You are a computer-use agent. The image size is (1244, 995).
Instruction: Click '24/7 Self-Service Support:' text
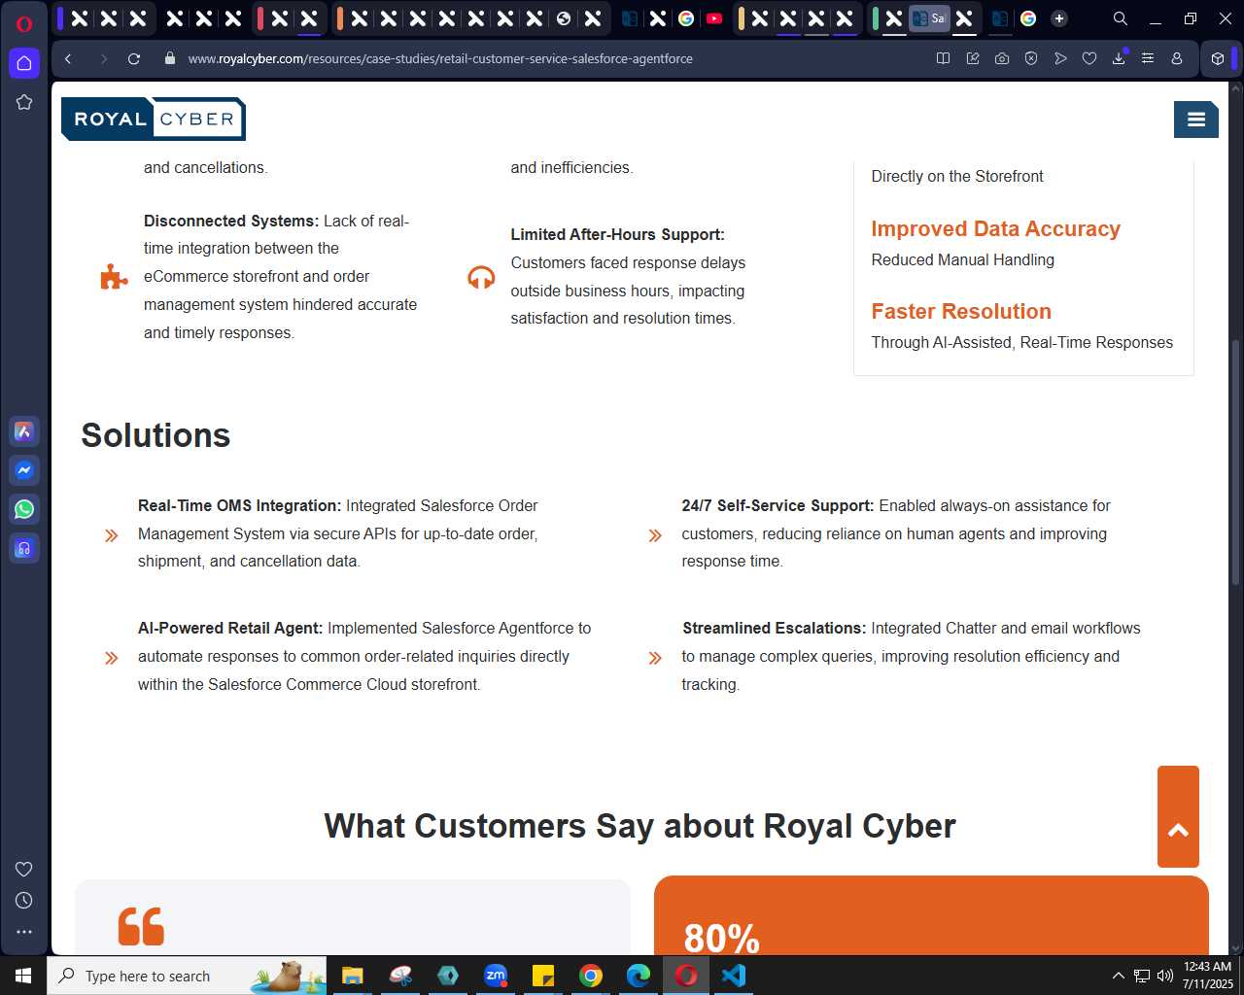(777, 506)
